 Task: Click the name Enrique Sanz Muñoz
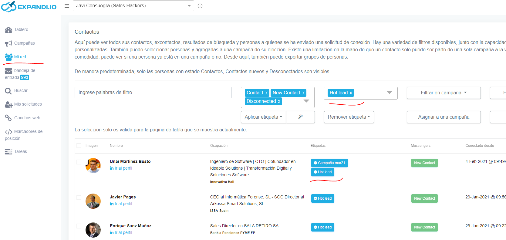tap(130, 226)
